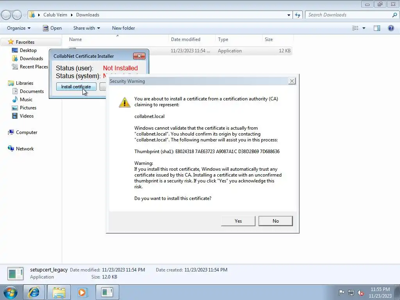
Task: Select Favorites in navigation pane
Action: click(25, 42)
